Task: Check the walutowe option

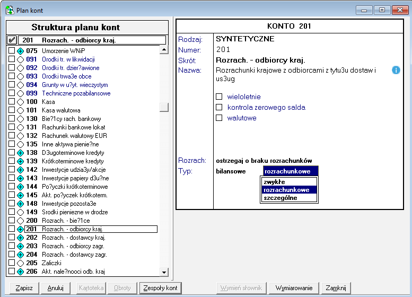Action: pyautogui.click(x=219, y=118)
